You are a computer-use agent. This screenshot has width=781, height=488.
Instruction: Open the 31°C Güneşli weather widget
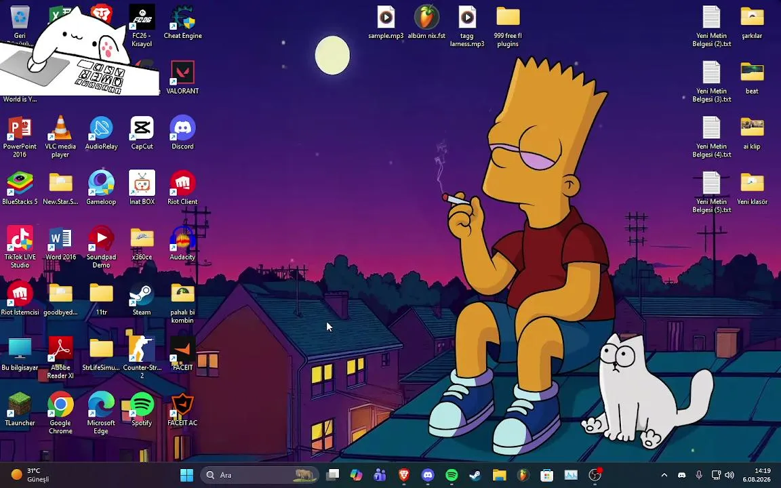(x=31, y=475)
